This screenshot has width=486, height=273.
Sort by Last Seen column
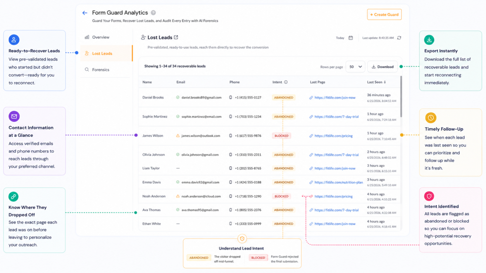pos(376,82)
